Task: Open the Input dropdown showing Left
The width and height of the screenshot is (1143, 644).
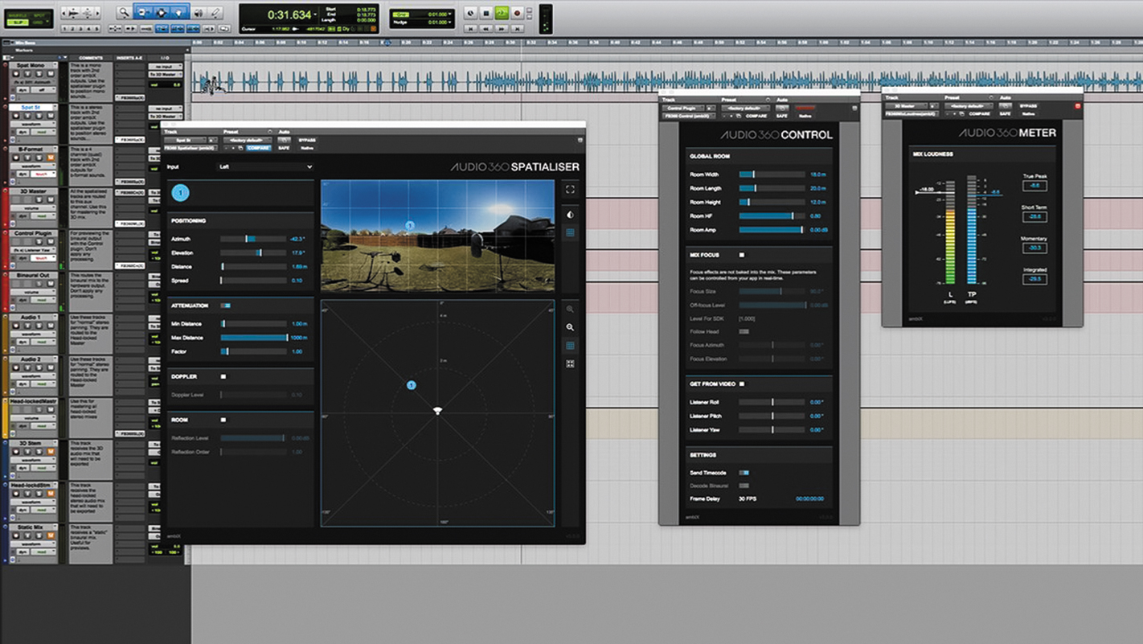Action: coord(265,166)
